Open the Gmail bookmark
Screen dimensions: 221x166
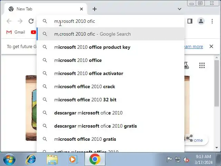16,32
